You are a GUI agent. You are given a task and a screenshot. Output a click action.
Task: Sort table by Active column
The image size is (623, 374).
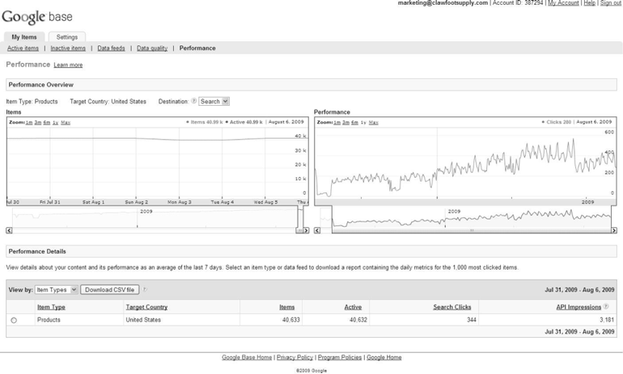click(x=353, y=307)
